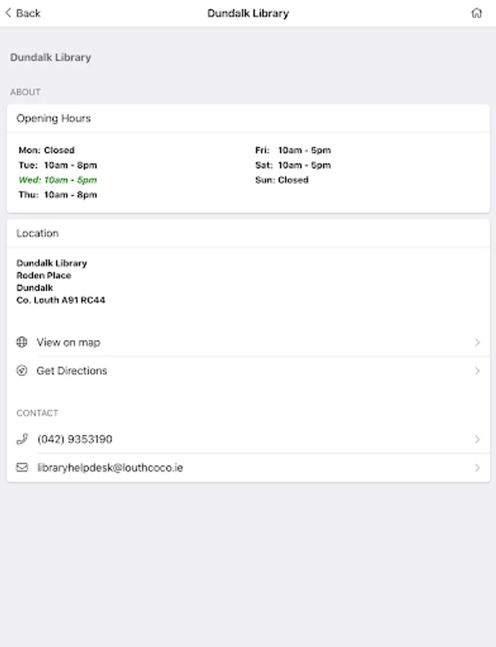Click the globe icon beside View on map
496x647 pixels.
[22, 342]
